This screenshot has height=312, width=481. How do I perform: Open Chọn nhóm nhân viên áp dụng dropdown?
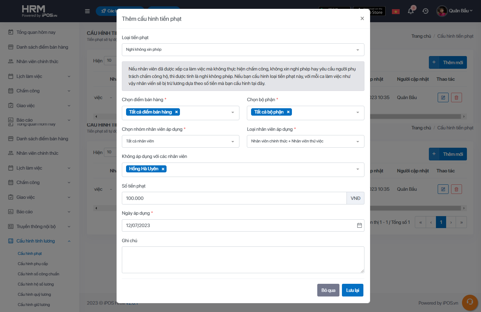[180, 141]
